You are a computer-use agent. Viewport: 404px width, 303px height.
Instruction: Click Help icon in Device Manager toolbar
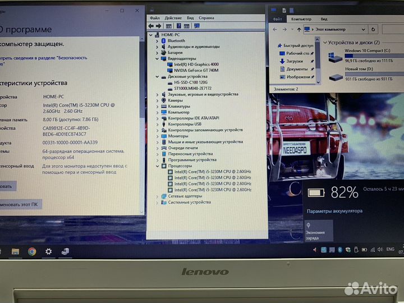(x=179, y=26)
